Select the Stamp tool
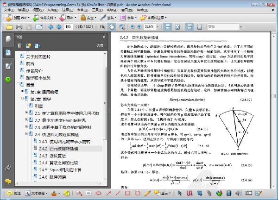This screenshot has height=200, width=278. (54, 193)
